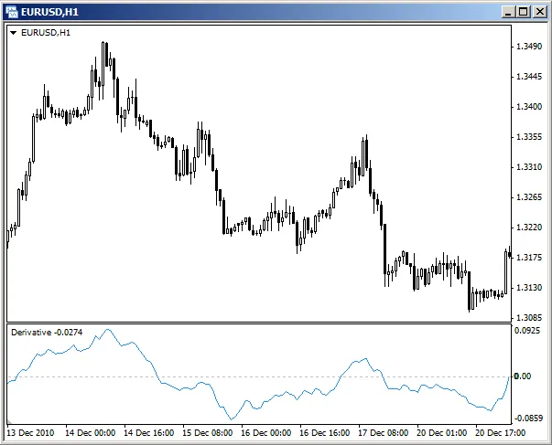
Task: Click the 16 Dec 00:00 time label
Action: coord(266,432)
